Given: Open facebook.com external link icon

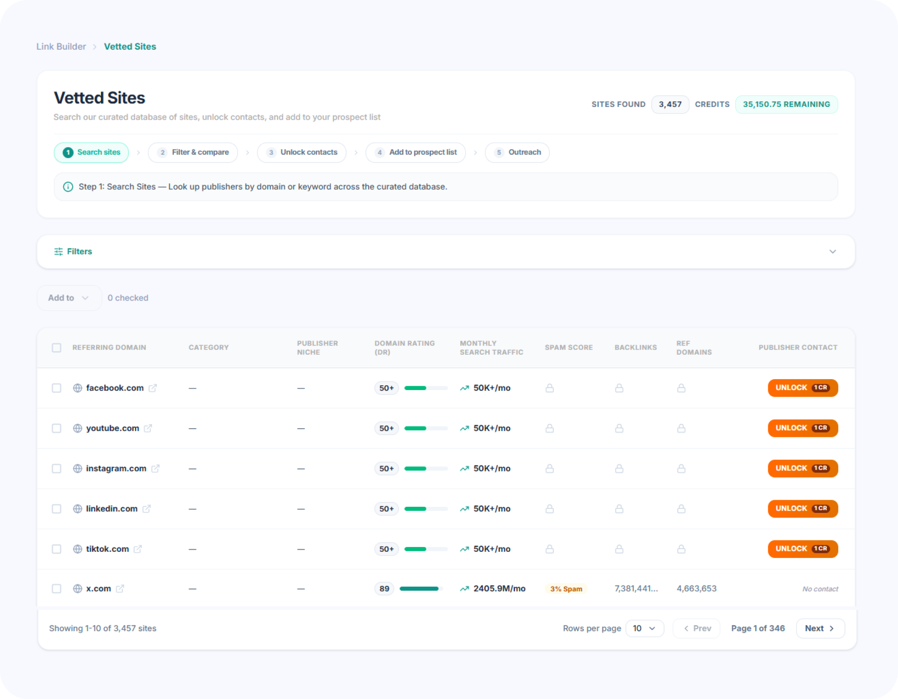Looking at the screenshot, I should 152,388.
